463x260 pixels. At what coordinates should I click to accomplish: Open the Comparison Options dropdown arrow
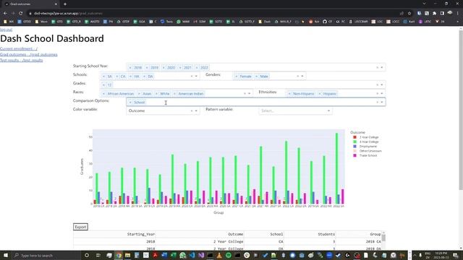[382, 103]
